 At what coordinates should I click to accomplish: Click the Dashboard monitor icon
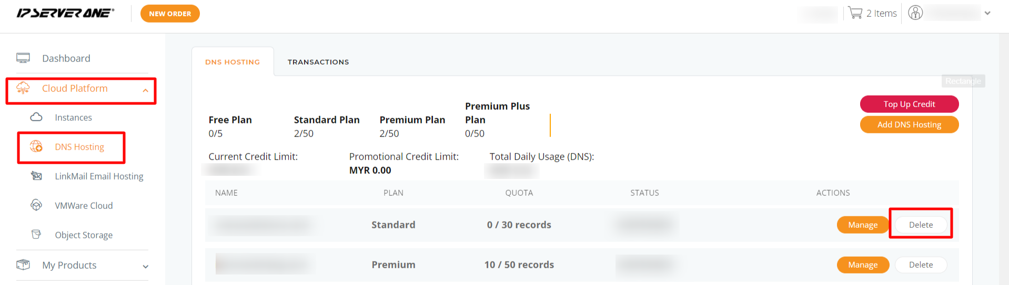coord(23,58)
